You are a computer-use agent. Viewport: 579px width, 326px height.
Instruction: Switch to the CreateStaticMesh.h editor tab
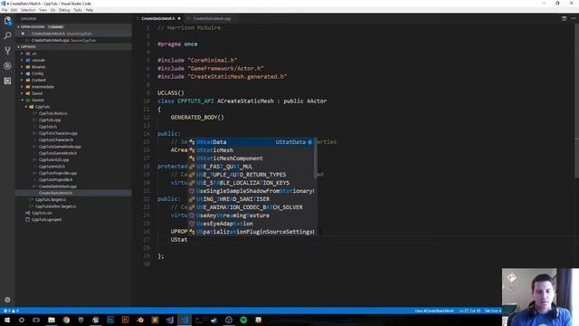[158, 18]
